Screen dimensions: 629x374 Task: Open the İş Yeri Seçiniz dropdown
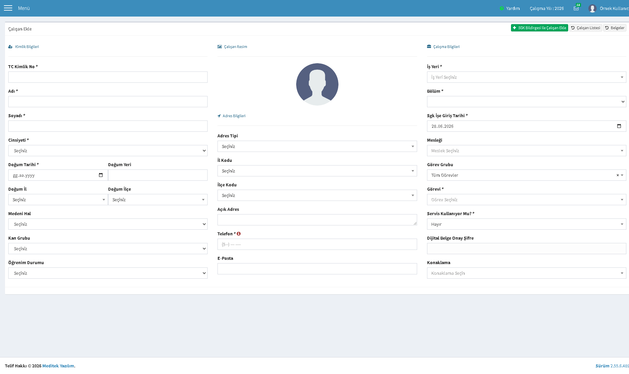click(527, 77)
